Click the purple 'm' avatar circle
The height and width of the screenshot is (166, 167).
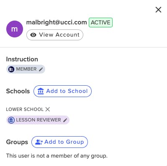pyautogui.click(x=15, y=29)
